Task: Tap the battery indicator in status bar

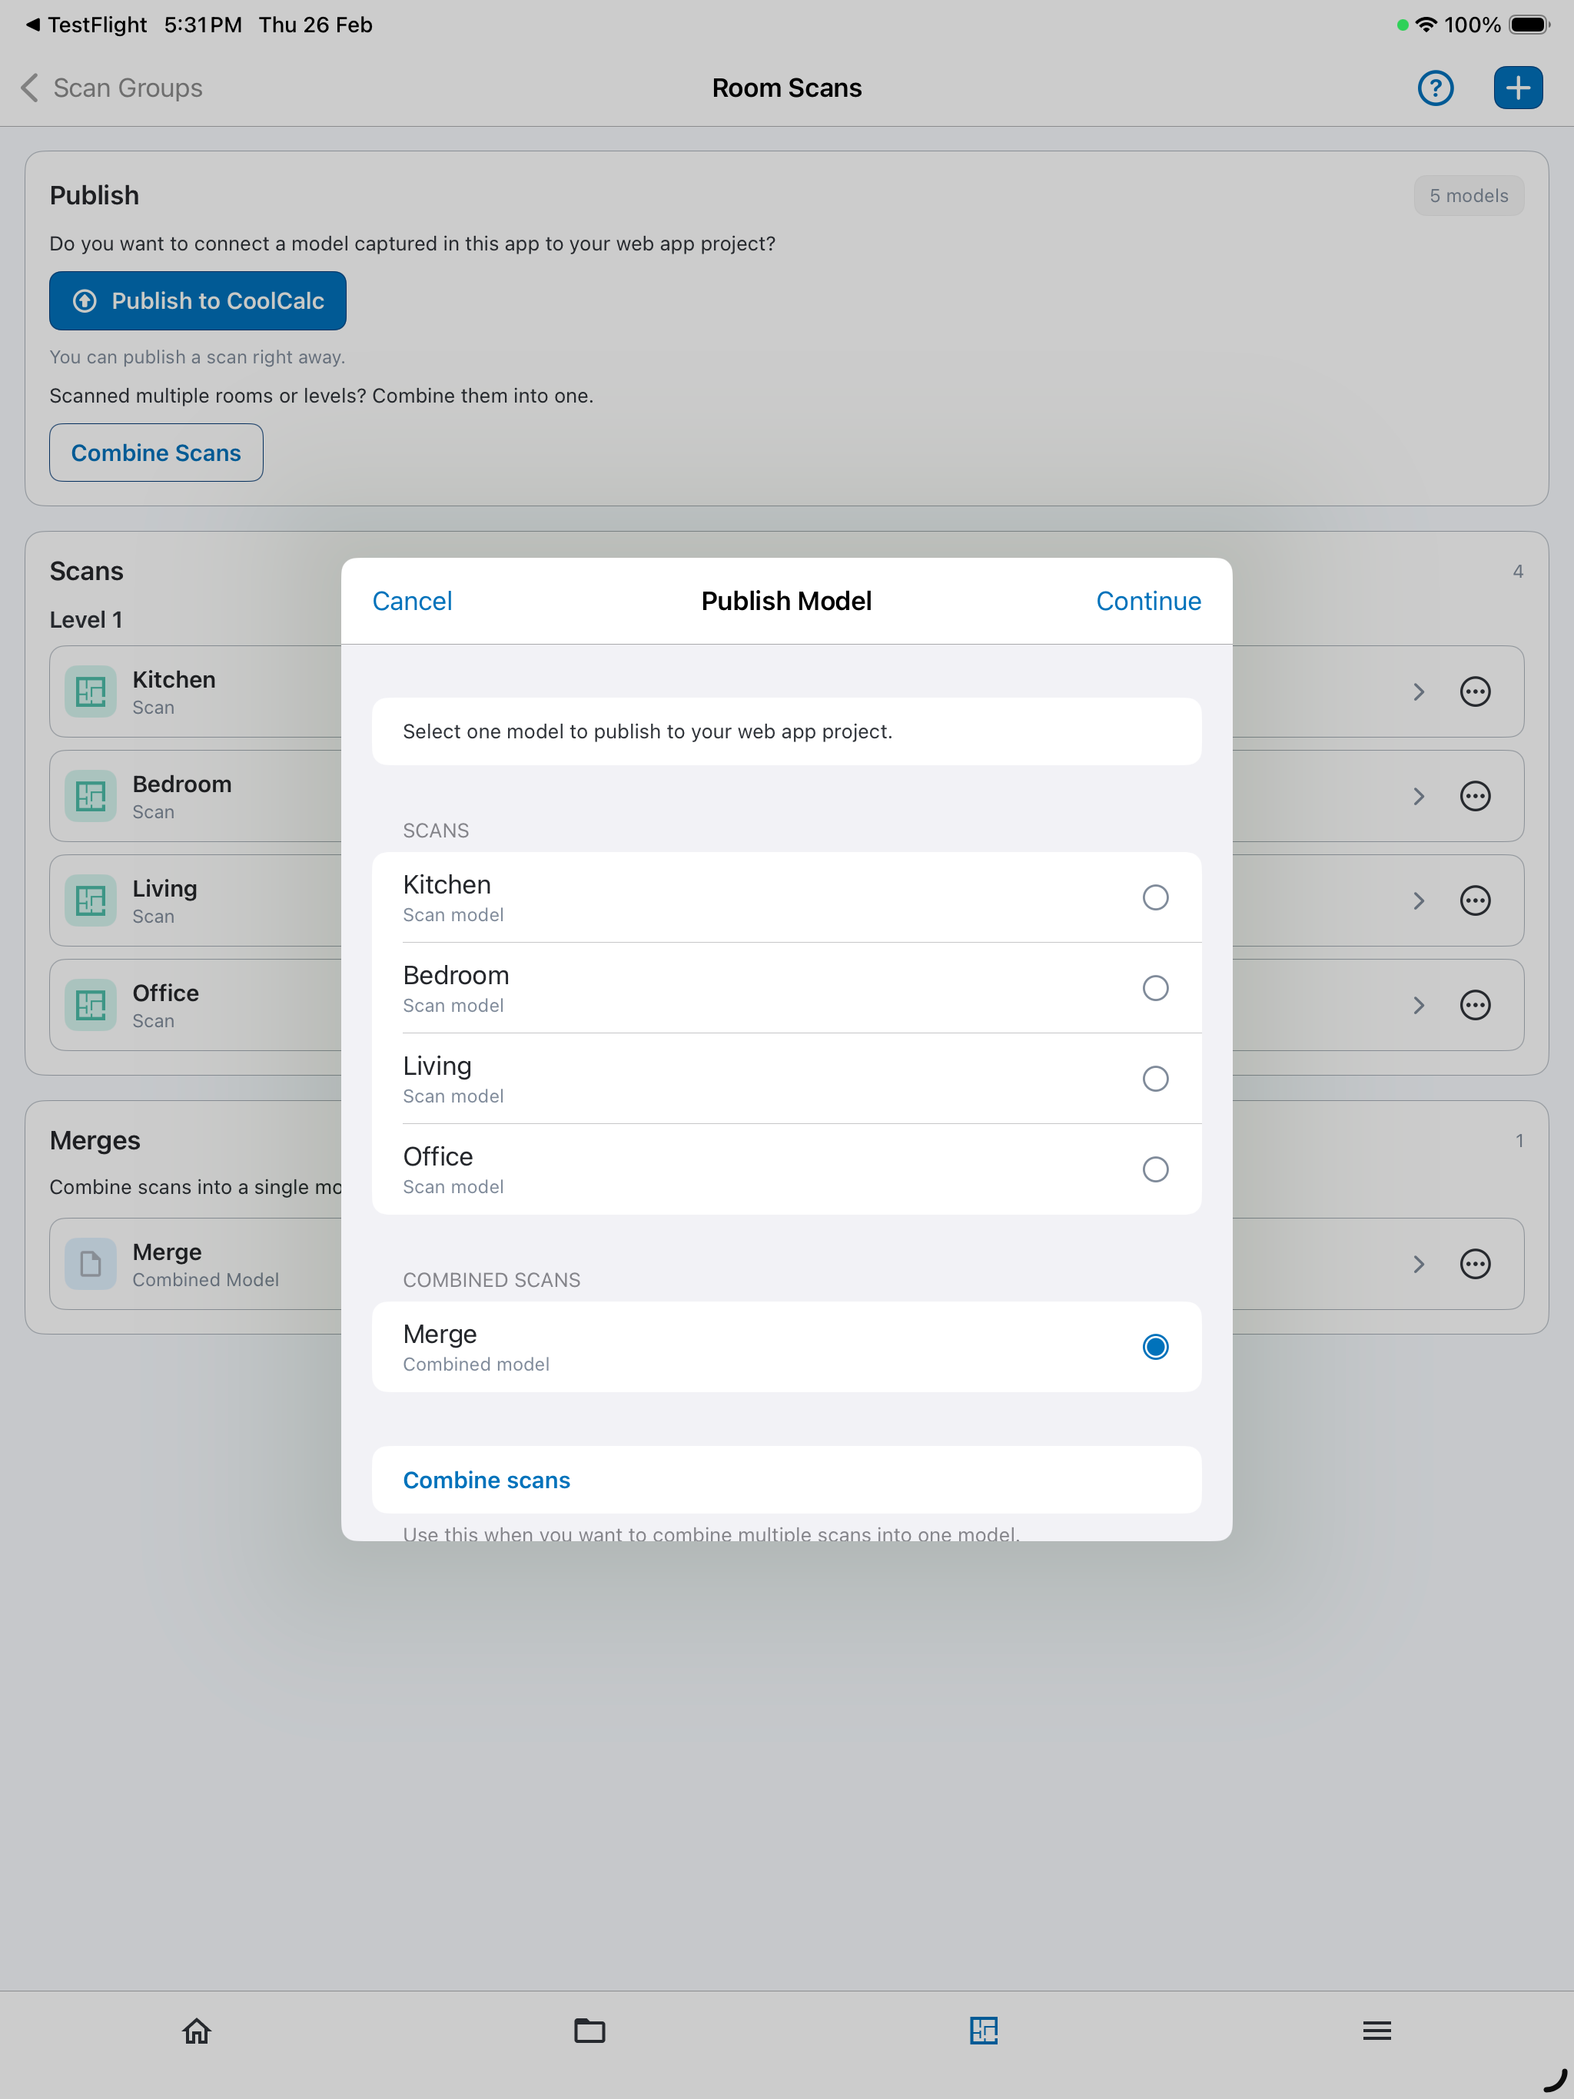Action: [x=1529, y=25]
